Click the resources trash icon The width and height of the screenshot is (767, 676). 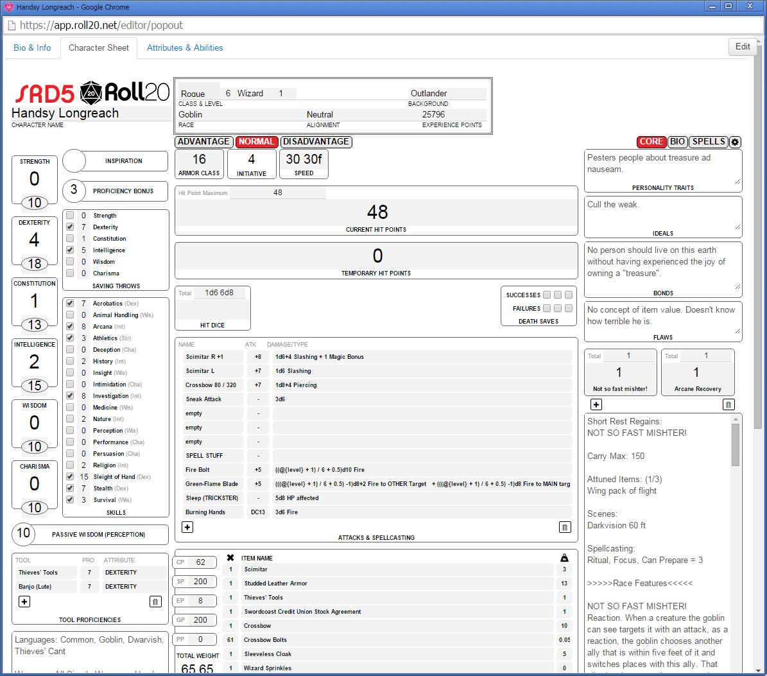coord(728,404)
